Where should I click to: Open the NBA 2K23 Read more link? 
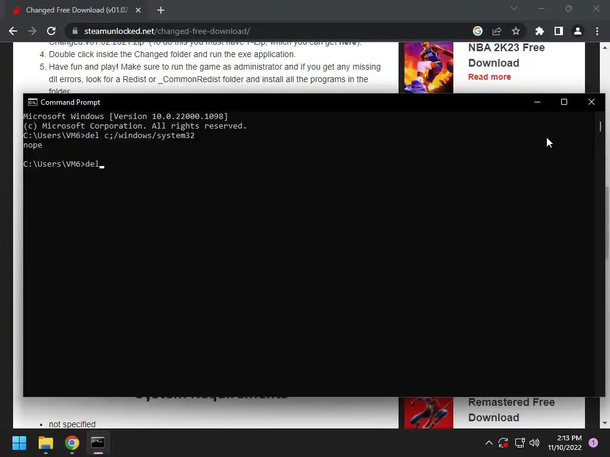tap(490, 77)
